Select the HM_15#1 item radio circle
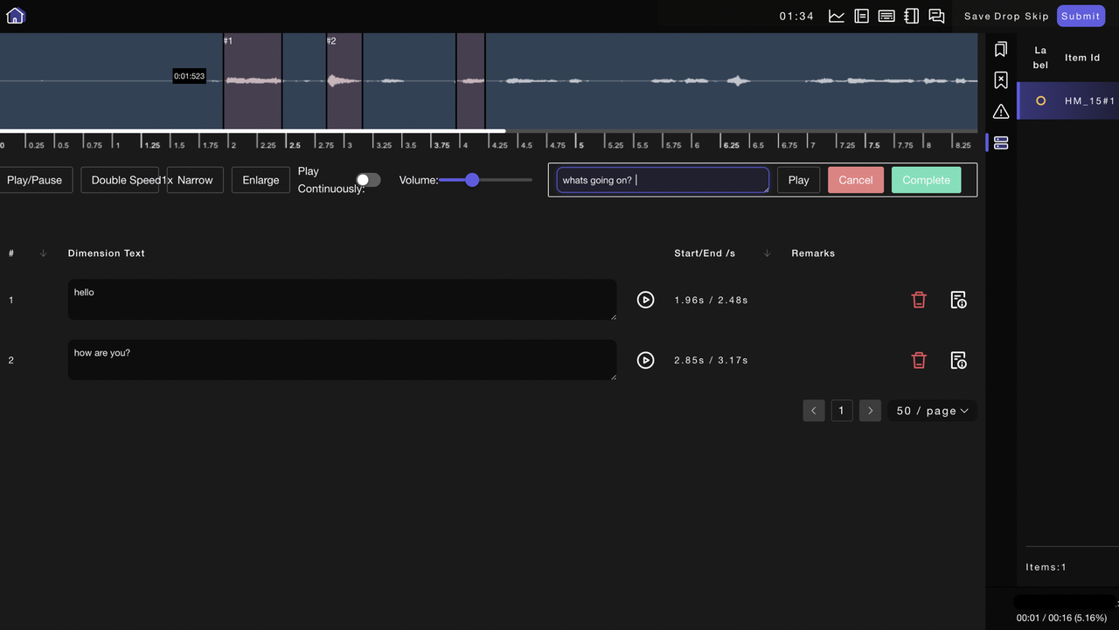This screenshot has width=1119, height=630. [x=1040, y=101]
